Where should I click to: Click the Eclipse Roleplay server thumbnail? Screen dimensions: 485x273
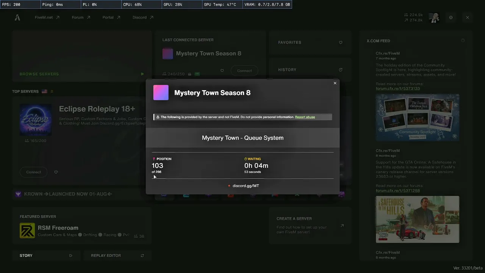coord(36,120)
